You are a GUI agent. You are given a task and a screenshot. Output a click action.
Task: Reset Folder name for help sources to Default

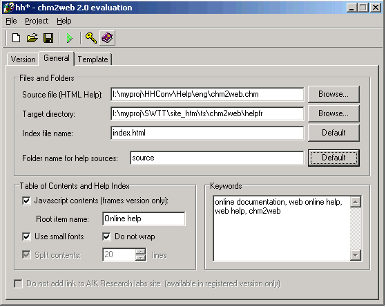coord(334,158)
